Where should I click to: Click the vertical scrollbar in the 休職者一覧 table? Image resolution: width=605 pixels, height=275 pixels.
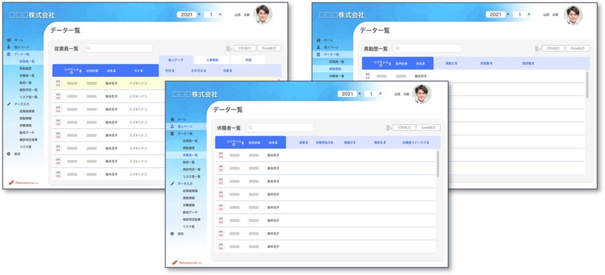tap(438, 164)
